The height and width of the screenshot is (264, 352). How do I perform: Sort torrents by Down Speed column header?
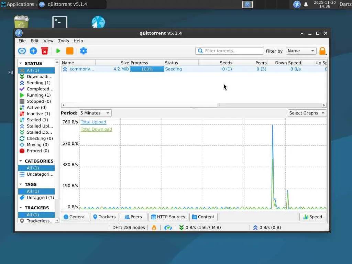coord(284,63)
